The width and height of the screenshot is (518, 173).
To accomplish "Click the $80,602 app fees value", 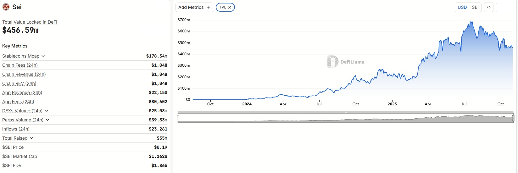I will point(158,102).
